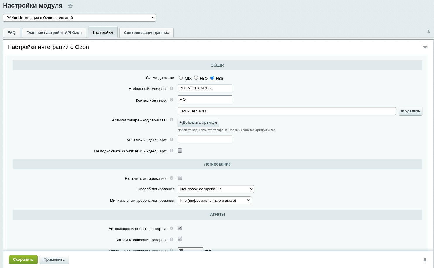Open the module selector dropdown
Screen dimensions: 434x268
tap(79, 18)
